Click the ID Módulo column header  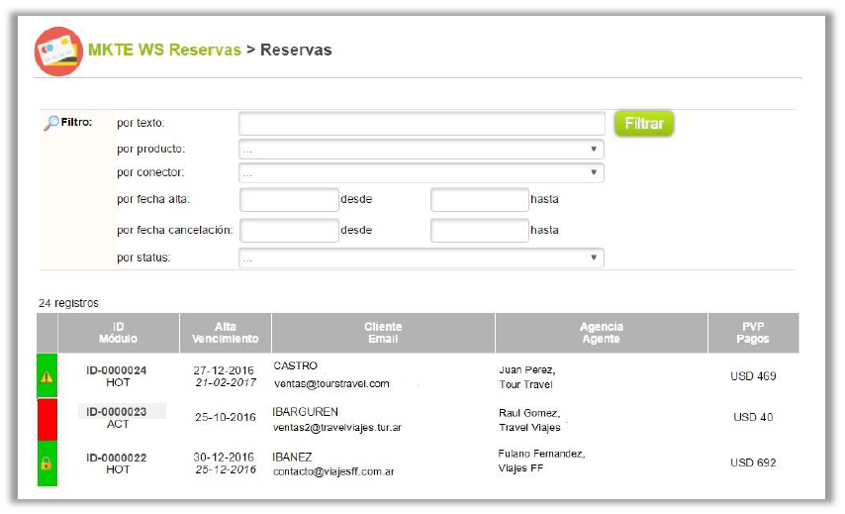(118, 333)
